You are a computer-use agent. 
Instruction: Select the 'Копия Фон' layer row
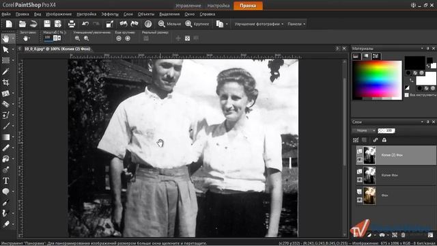point(396,175)
